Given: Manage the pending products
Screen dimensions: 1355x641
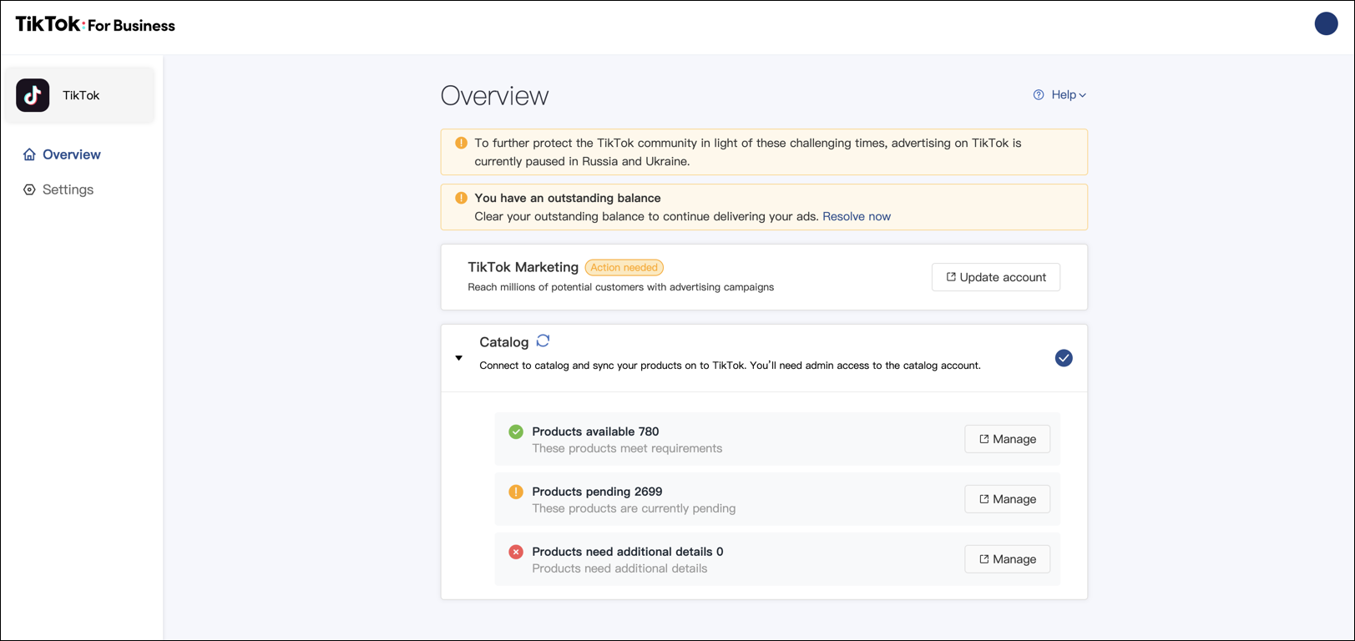Looking at the screenshot, I should pos(1007,499).
